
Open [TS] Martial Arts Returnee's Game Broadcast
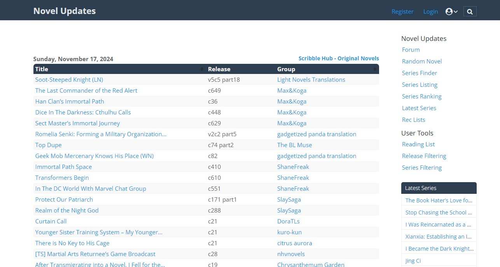pos(95,254)
